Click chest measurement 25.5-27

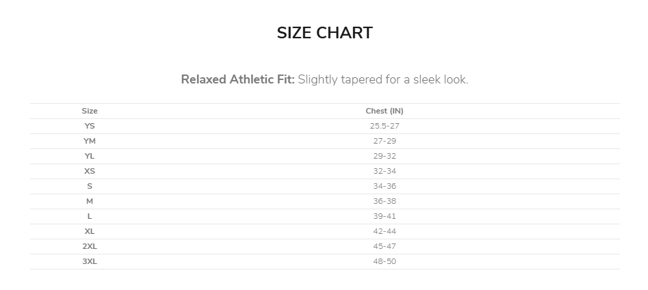(384, 126)
